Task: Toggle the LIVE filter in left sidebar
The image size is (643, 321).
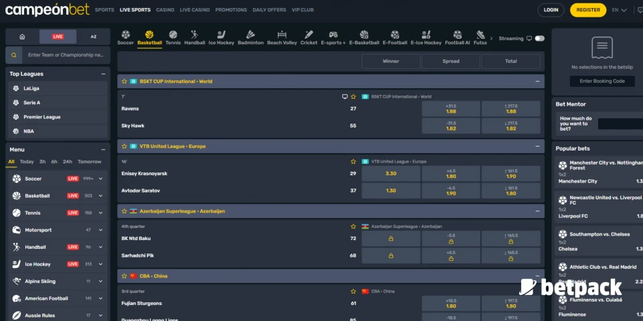Action: 58,37
